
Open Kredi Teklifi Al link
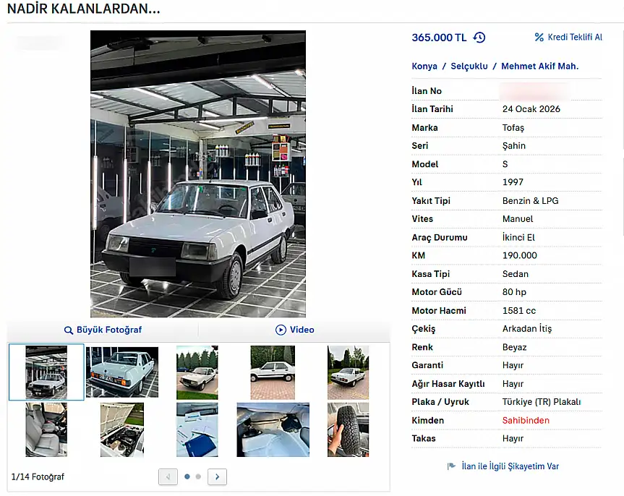575,38
